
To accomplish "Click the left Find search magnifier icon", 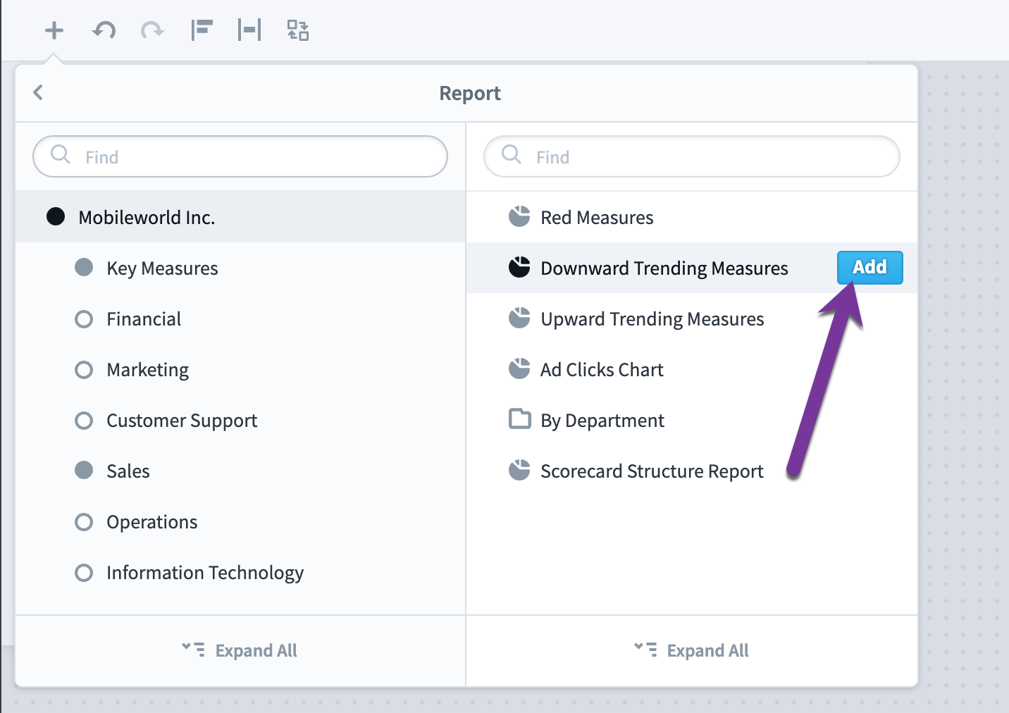I will (61, 154).
